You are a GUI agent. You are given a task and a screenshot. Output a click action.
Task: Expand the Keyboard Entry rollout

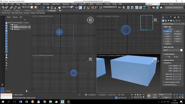coord(169,60)
